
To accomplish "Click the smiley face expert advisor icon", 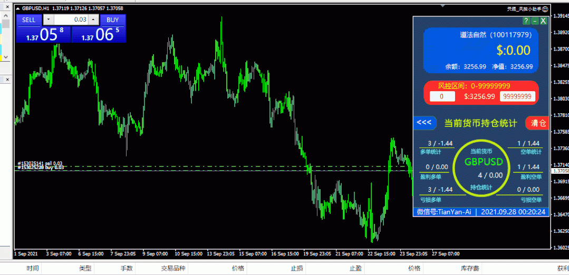I will click(546, 9).
